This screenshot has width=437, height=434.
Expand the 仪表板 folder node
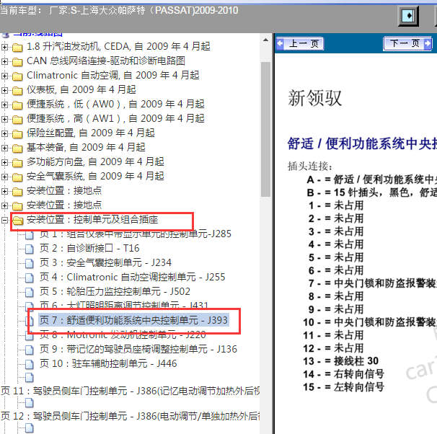4,90
